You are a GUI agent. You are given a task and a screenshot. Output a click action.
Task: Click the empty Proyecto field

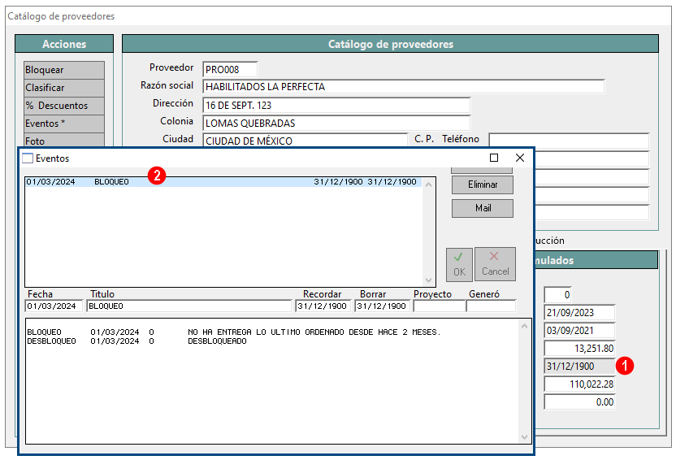(440, 306)
